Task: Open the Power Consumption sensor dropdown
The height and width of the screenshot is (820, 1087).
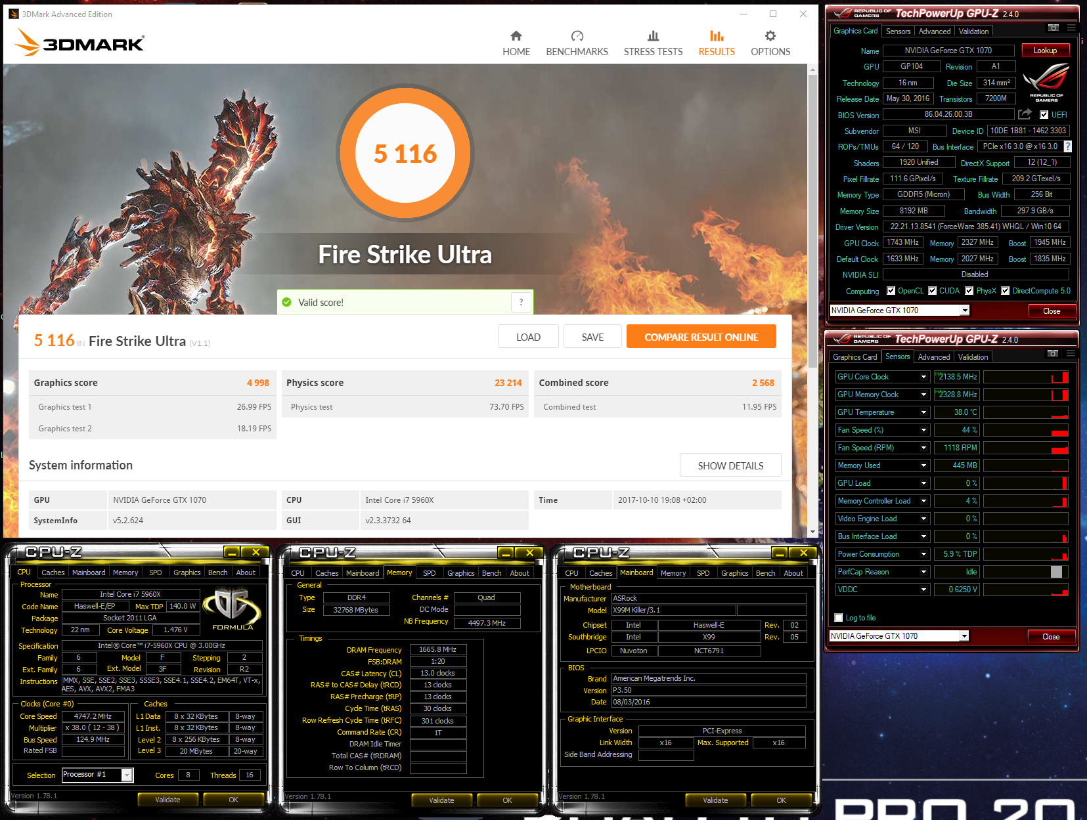Action: click(923, 554)
